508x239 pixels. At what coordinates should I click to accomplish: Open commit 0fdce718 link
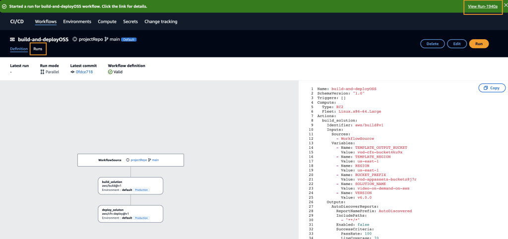[84, 72]
